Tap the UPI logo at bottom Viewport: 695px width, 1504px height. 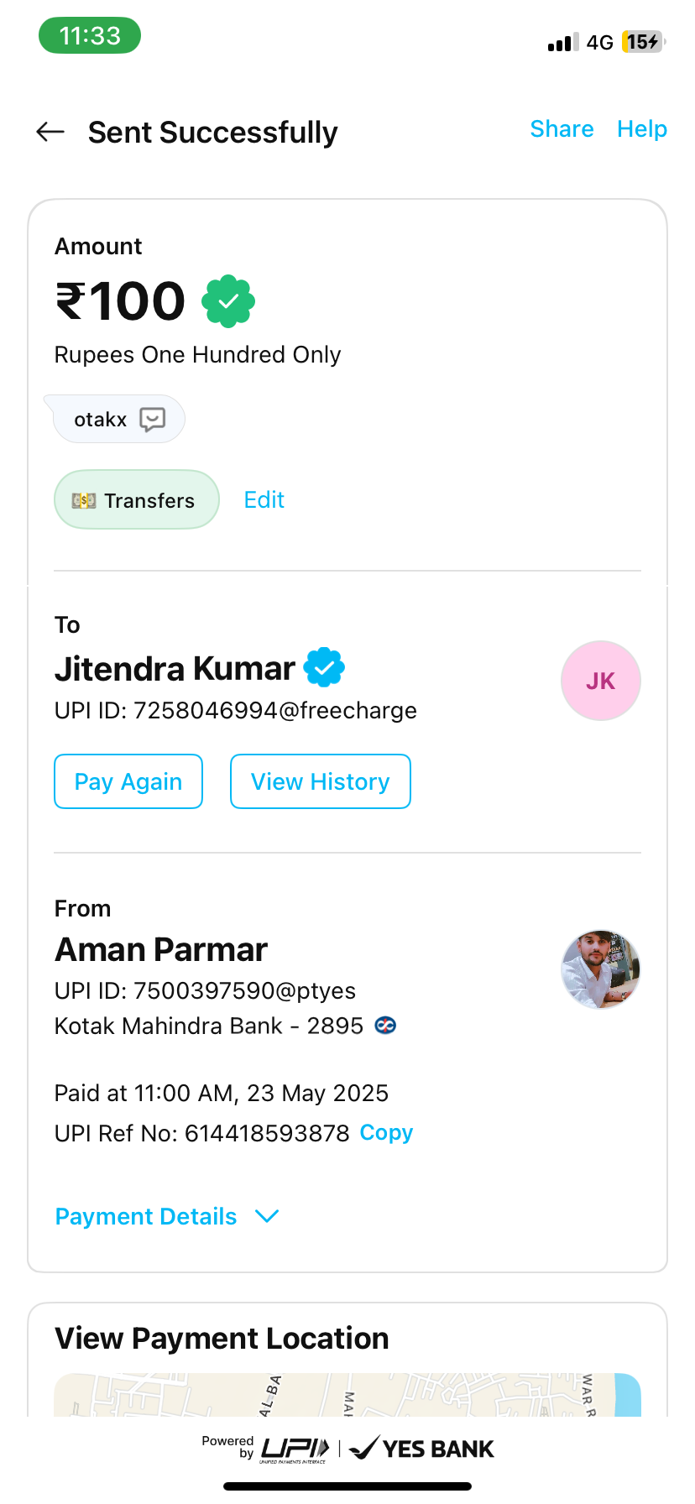[x=295, y=1449]
